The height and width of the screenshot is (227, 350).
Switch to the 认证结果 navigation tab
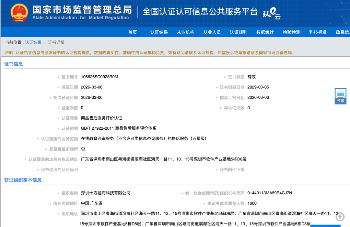click(159, 32)
